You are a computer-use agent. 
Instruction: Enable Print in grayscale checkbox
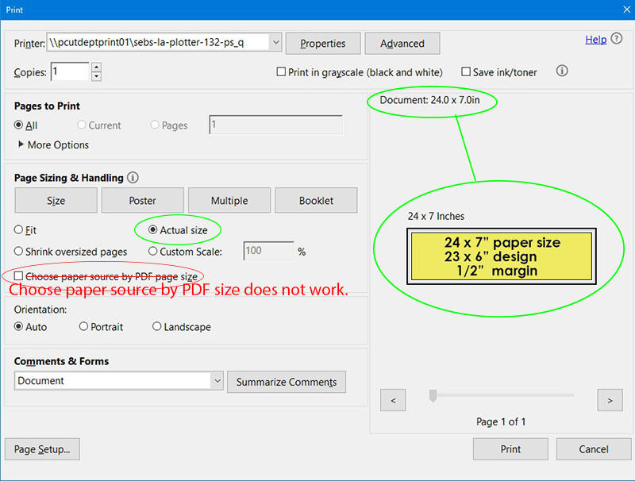pos(281,72)
